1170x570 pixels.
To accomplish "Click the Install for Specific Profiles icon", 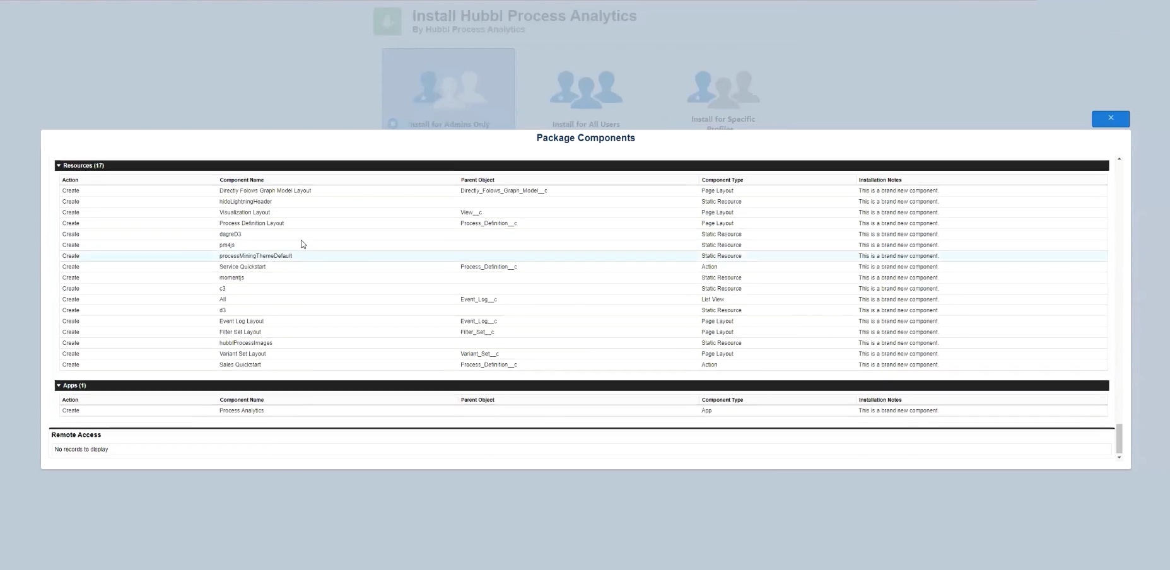I will (x=723, y=88).
